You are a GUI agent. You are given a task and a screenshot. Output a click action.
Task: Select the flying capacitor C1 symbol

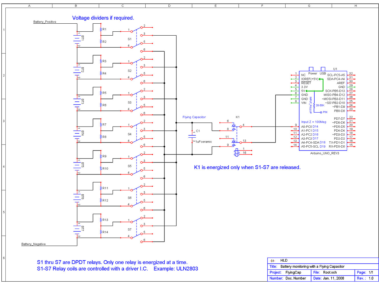click(192, 136)
